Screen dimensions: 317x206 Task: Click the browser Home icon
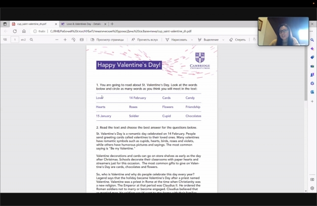coord(24,31)
